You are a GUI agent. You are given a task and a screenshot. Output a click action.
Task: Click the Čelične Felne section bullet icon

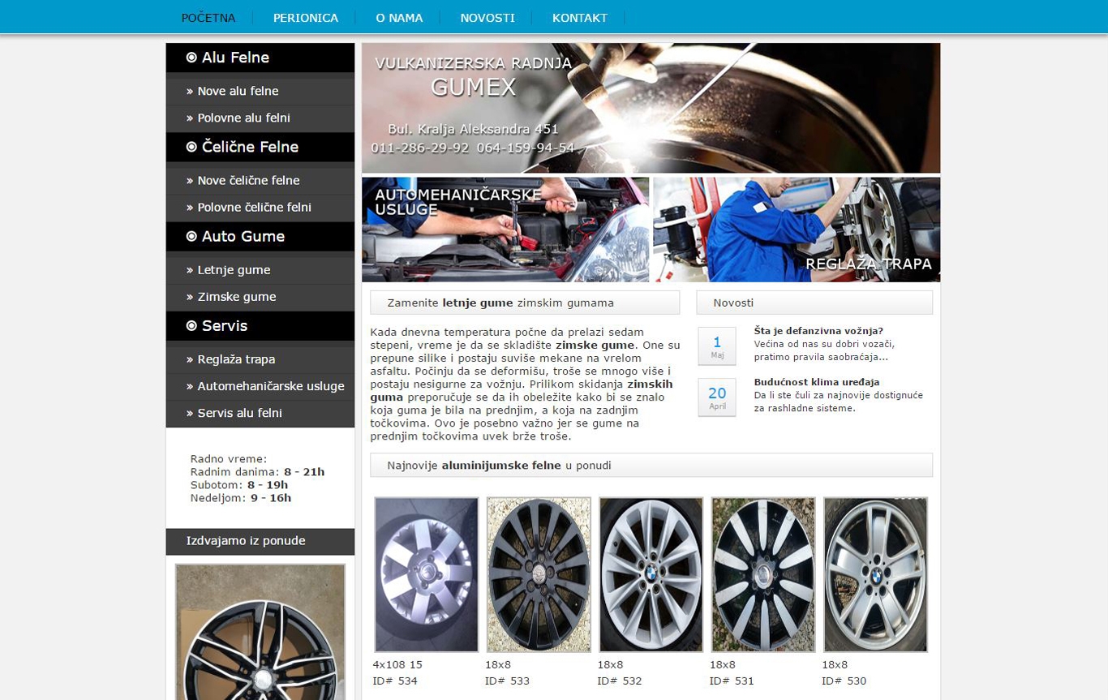coord(191,147)
